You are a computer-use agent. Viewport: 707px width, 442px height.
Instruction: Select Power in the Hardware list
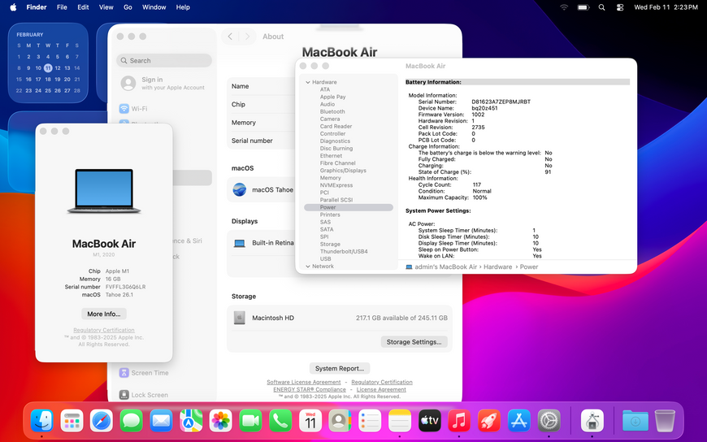349,207
